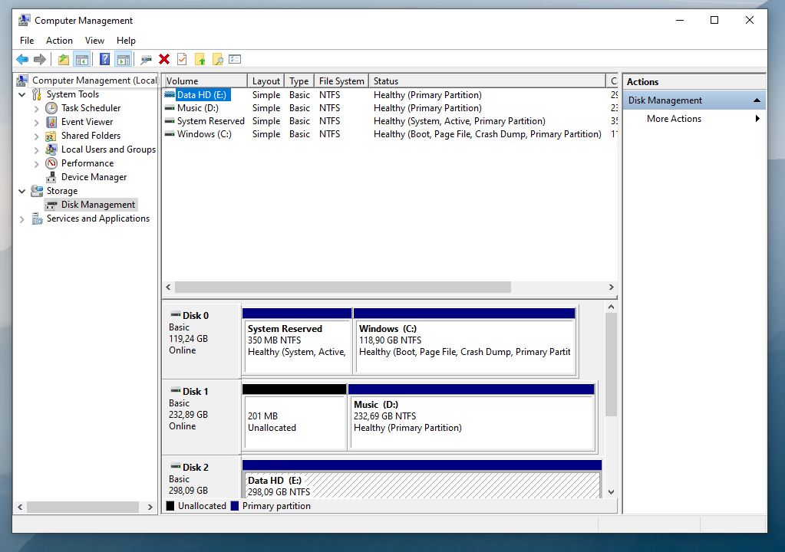Open Device Manager in the tree

(x=94, y=177)
